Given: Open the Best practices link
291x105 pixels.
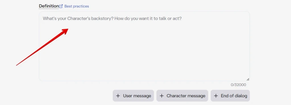Looking at the screenshot, I should (x=77, y=6).
